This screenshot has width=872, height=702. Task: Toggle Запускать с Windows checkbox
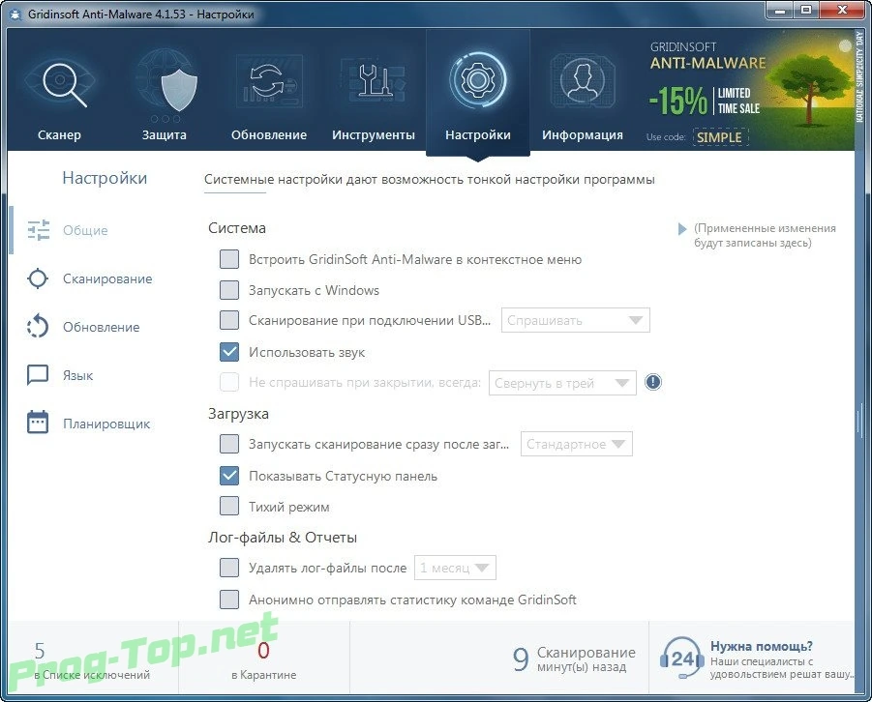pyautogui.click(x=229, y=289)
